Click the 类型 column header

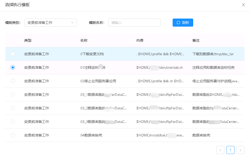28,40
